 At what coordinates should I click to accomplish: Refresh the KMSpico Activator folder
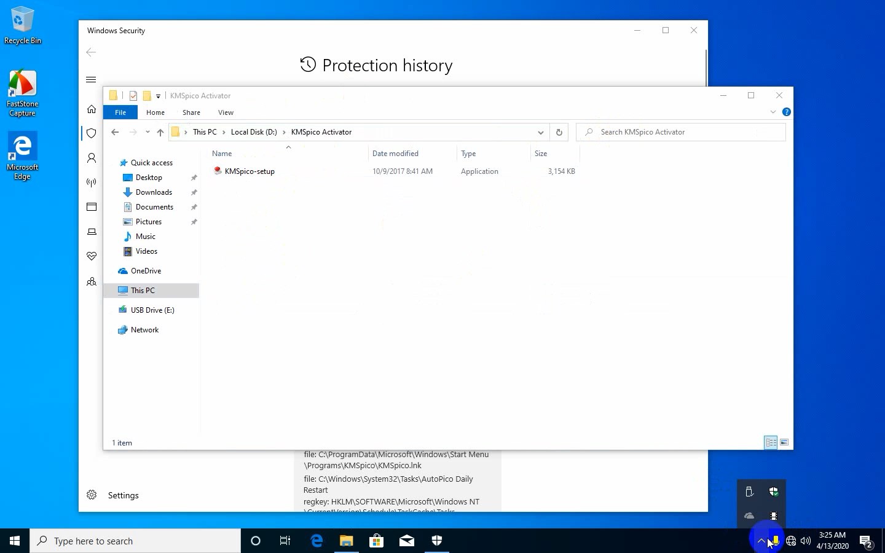[559, 132]
